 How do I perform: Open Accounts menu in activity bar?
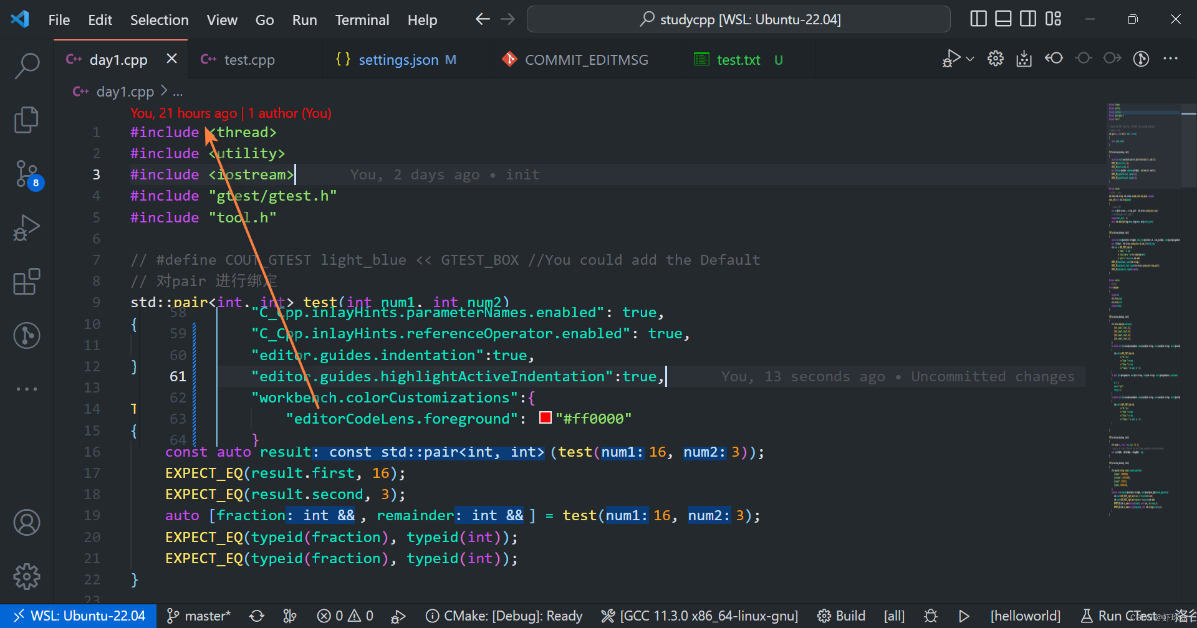[x=27, y=523]
